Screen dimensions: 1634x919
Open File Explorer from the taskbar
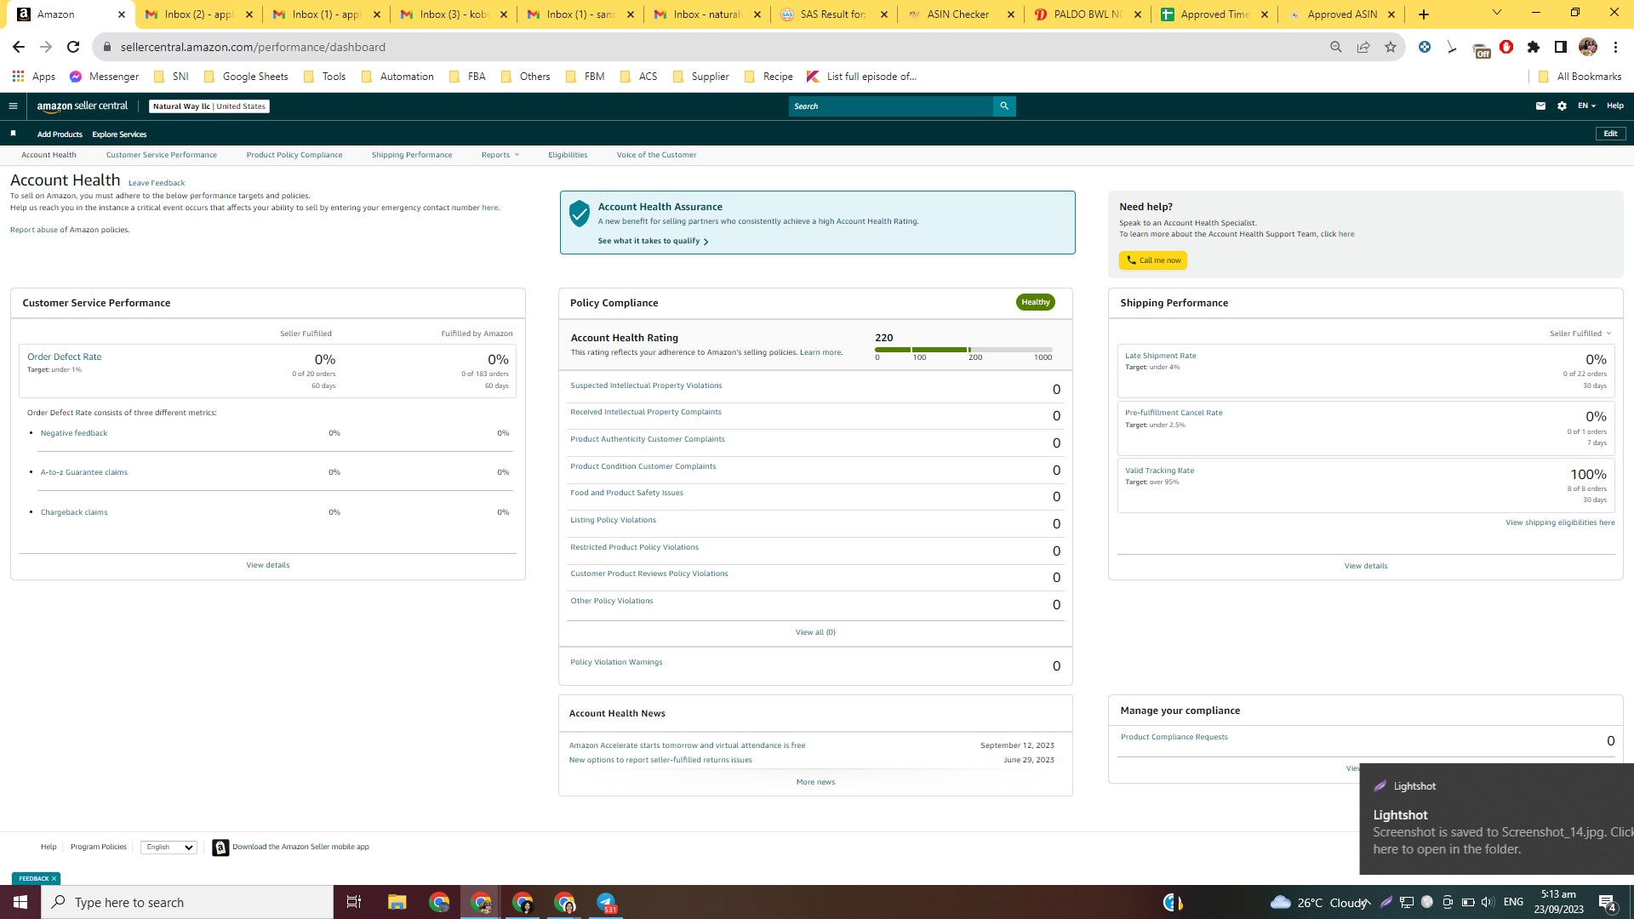coord(397,902)
